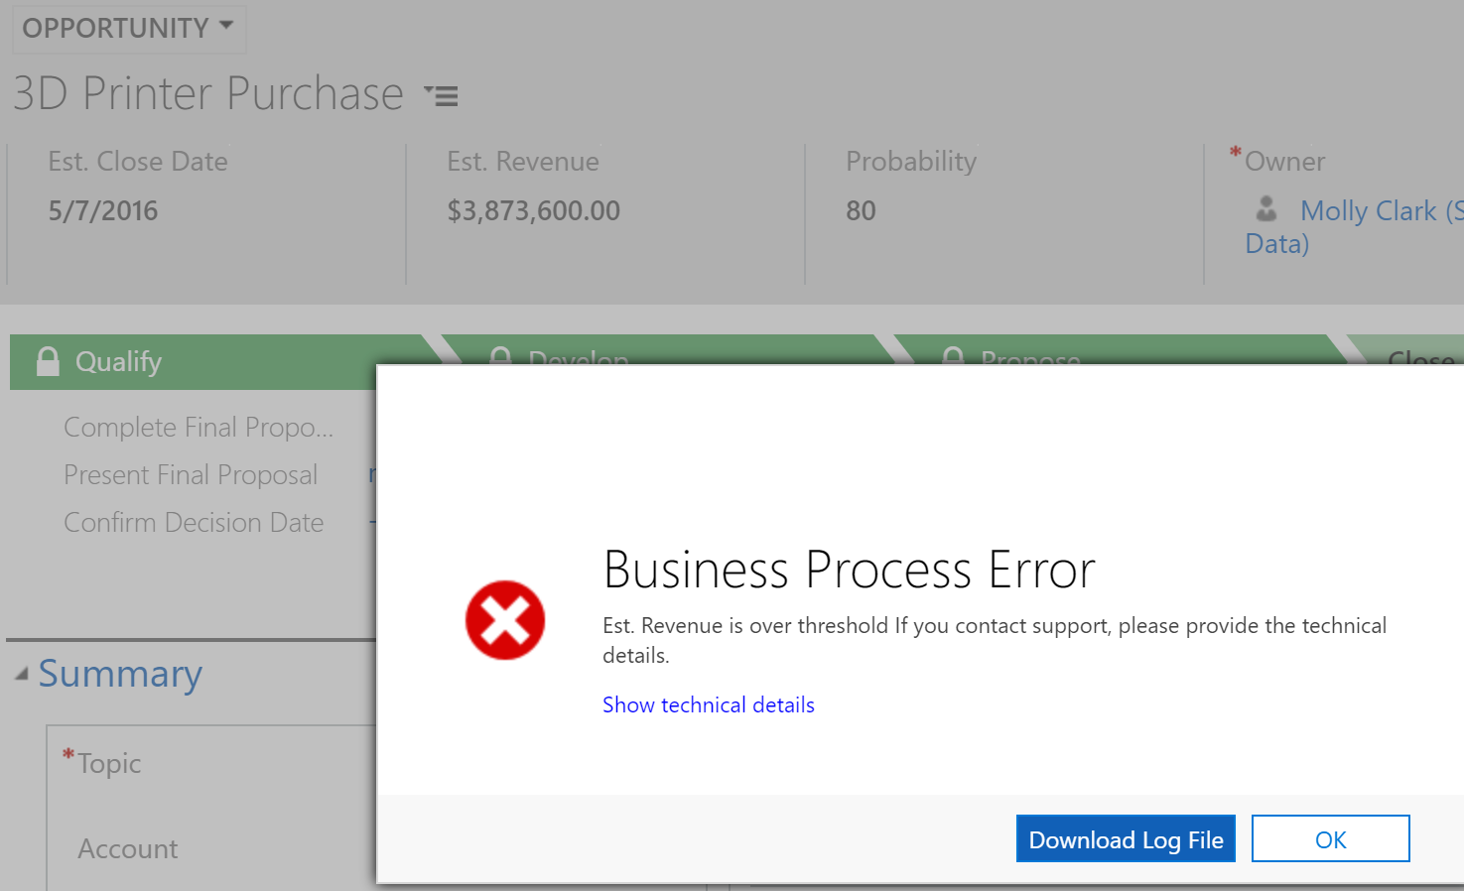Click the Probability value 80
Viewport: 1464px width, 891px height.
pos(861,210)
